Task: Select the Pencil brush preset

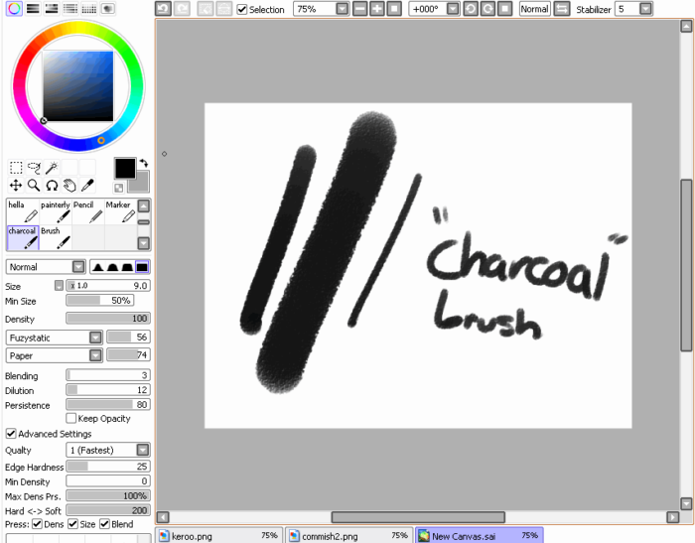Action: [88, 211]
